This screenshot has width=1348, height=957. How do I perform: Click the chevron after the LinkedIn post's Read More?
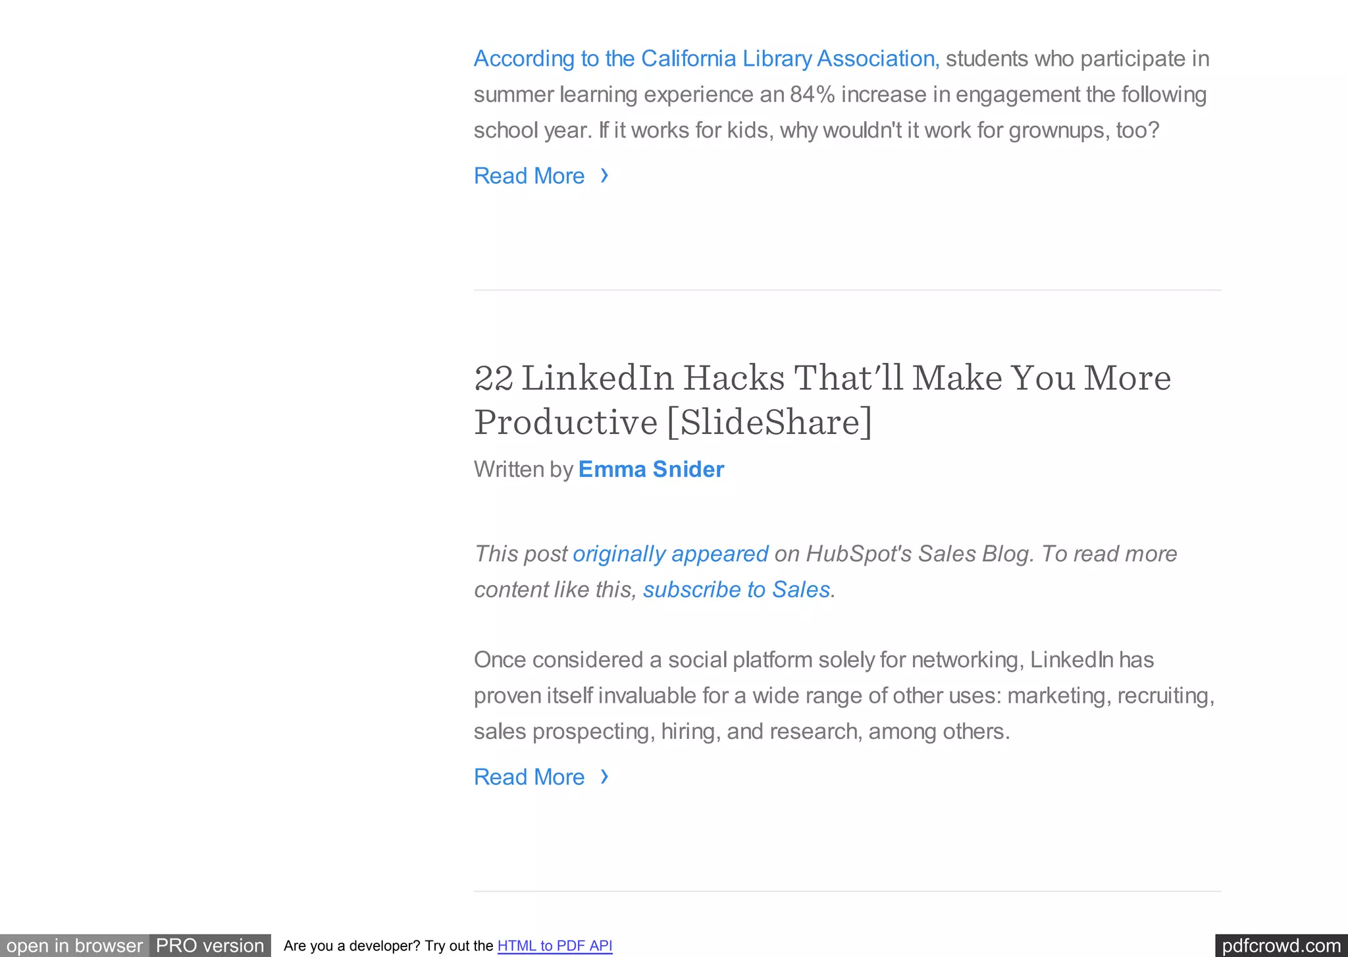pos(604,777)
